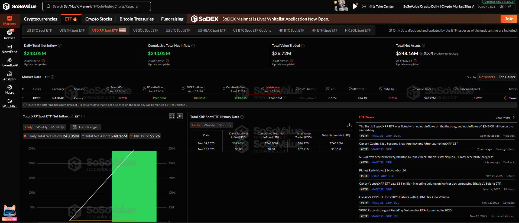The height and width of the screenshot is (223, 519).
Task: Switch chart to Weekly interval
Action: click(x=42, y=127)
